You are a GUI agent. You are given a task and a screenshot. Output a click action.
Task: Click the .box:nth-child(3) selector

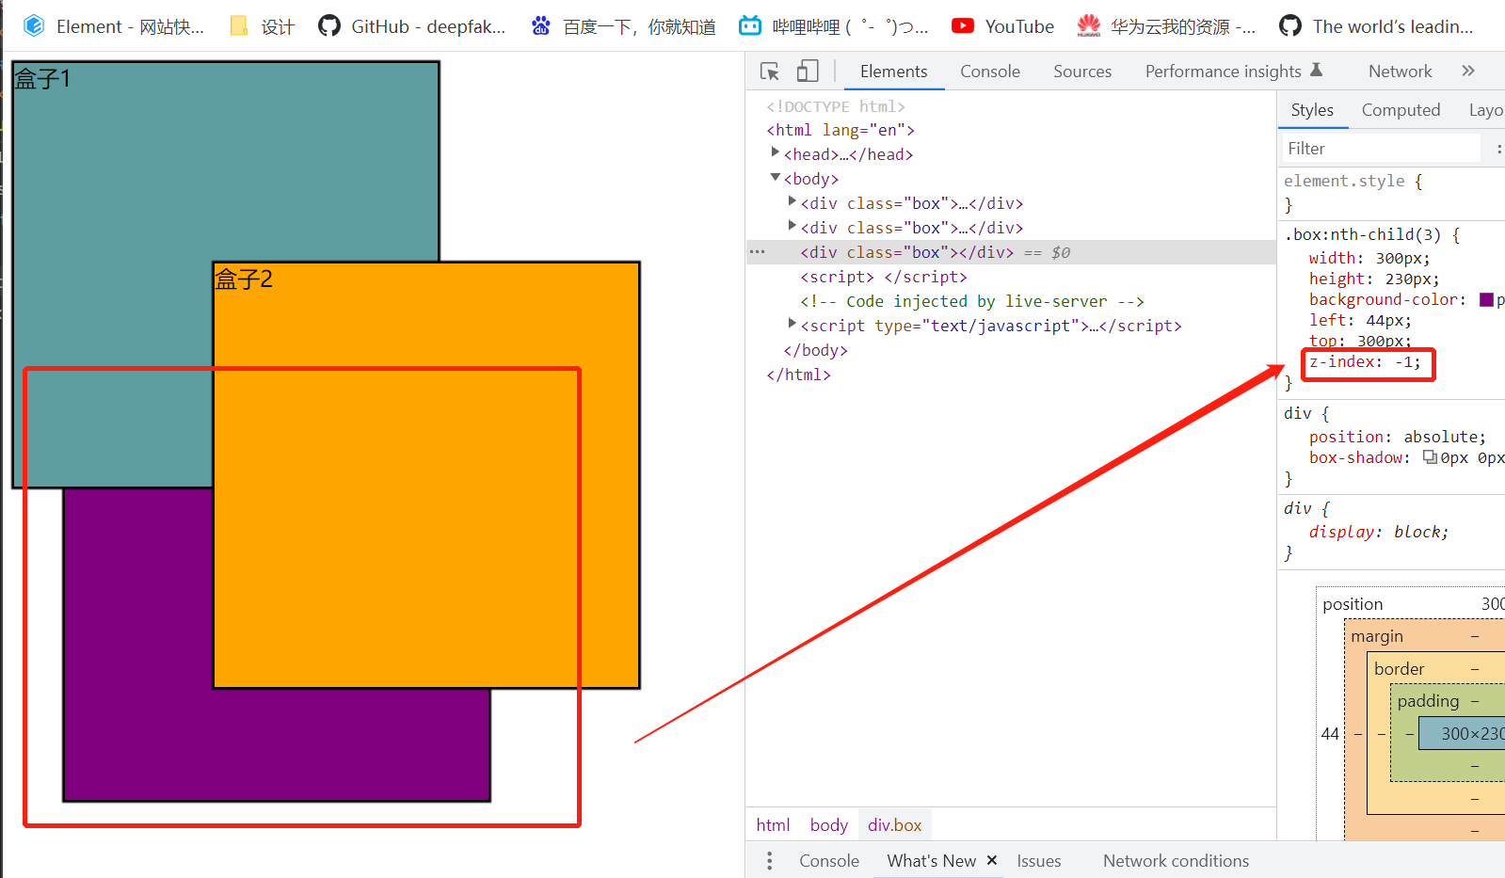1363,234
